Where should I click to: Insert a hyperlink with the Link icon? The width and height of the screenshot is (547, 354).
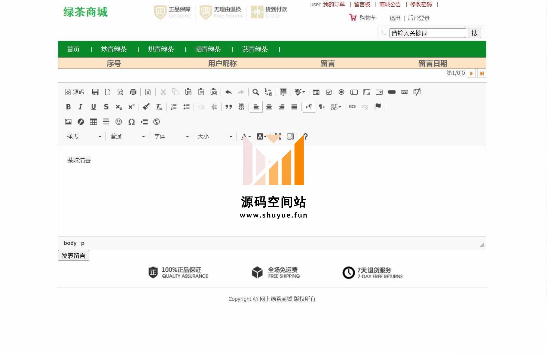tap(352, 107)
